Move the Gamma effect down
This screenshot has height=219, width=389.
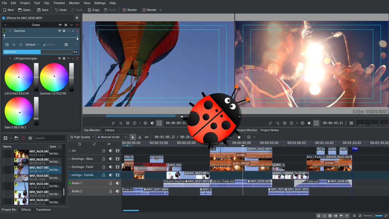pos(73,31)
